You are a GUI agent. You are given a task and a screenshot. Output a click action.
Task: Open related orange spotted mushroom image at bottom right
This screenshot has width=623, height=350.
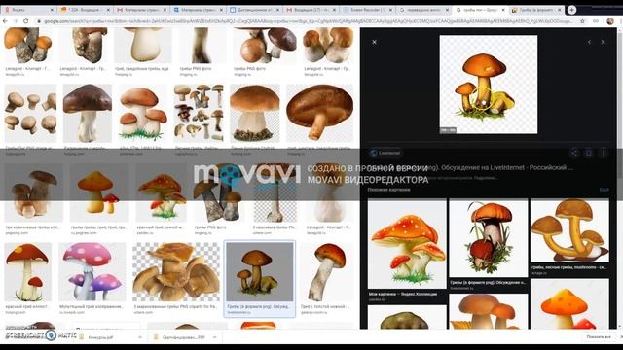(x=569, y=304)
